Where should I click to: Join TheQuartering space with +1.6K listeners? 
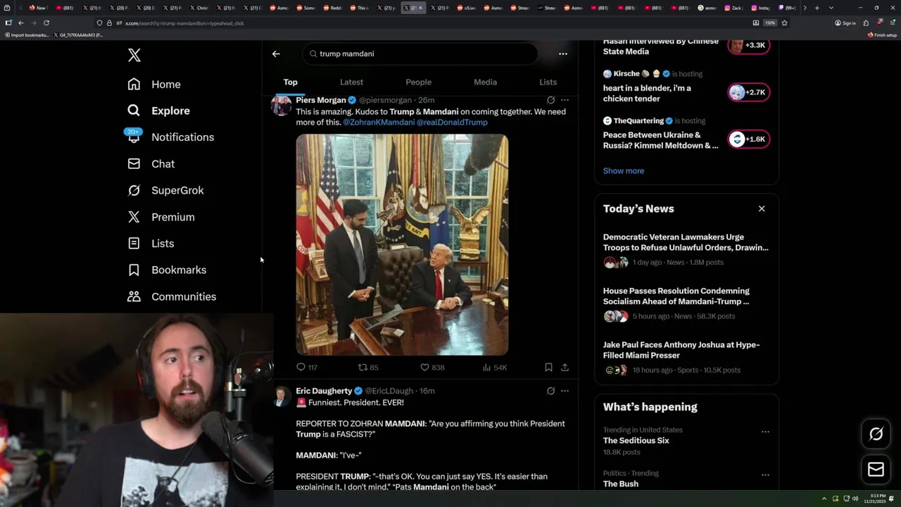749,139
